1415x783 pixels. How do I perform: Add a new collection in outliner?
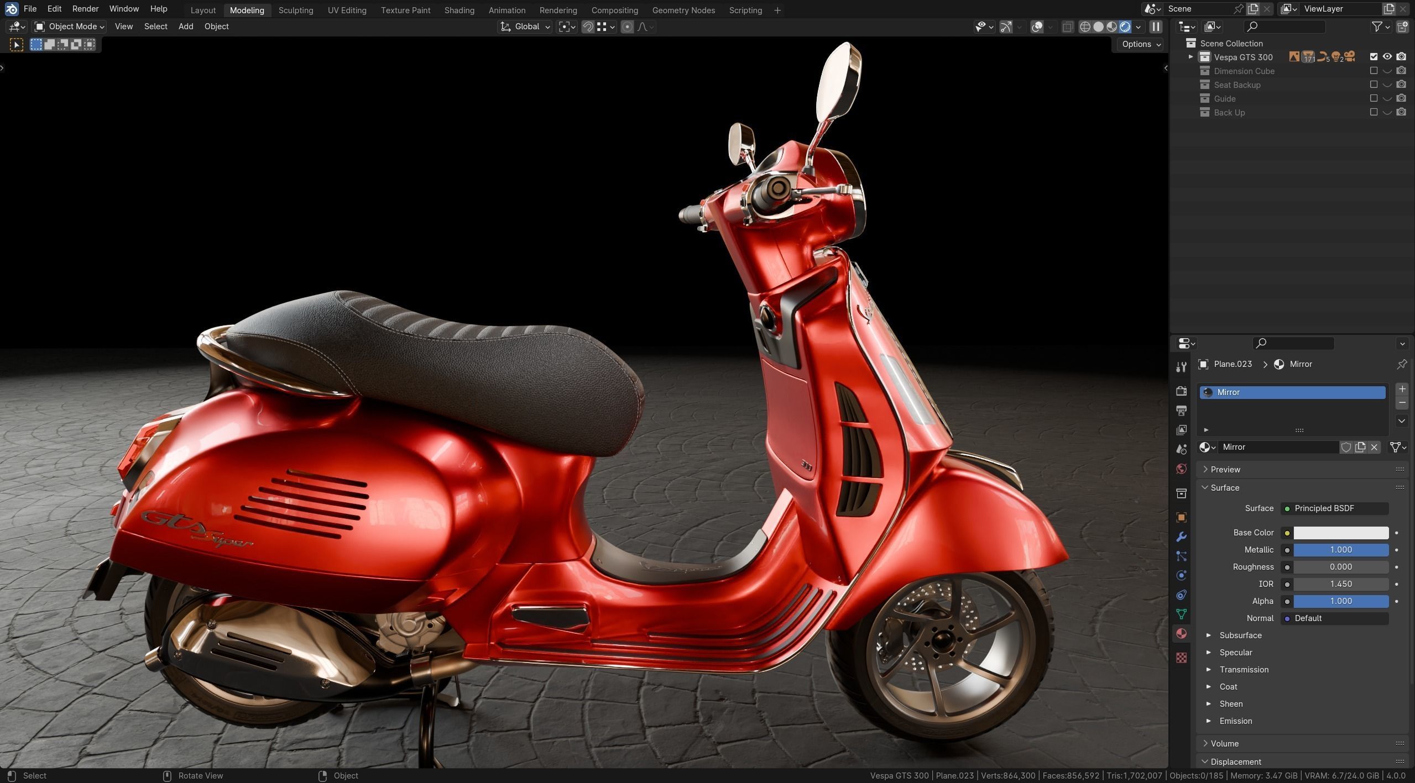pyautogui.click(x=1403, y=27)
